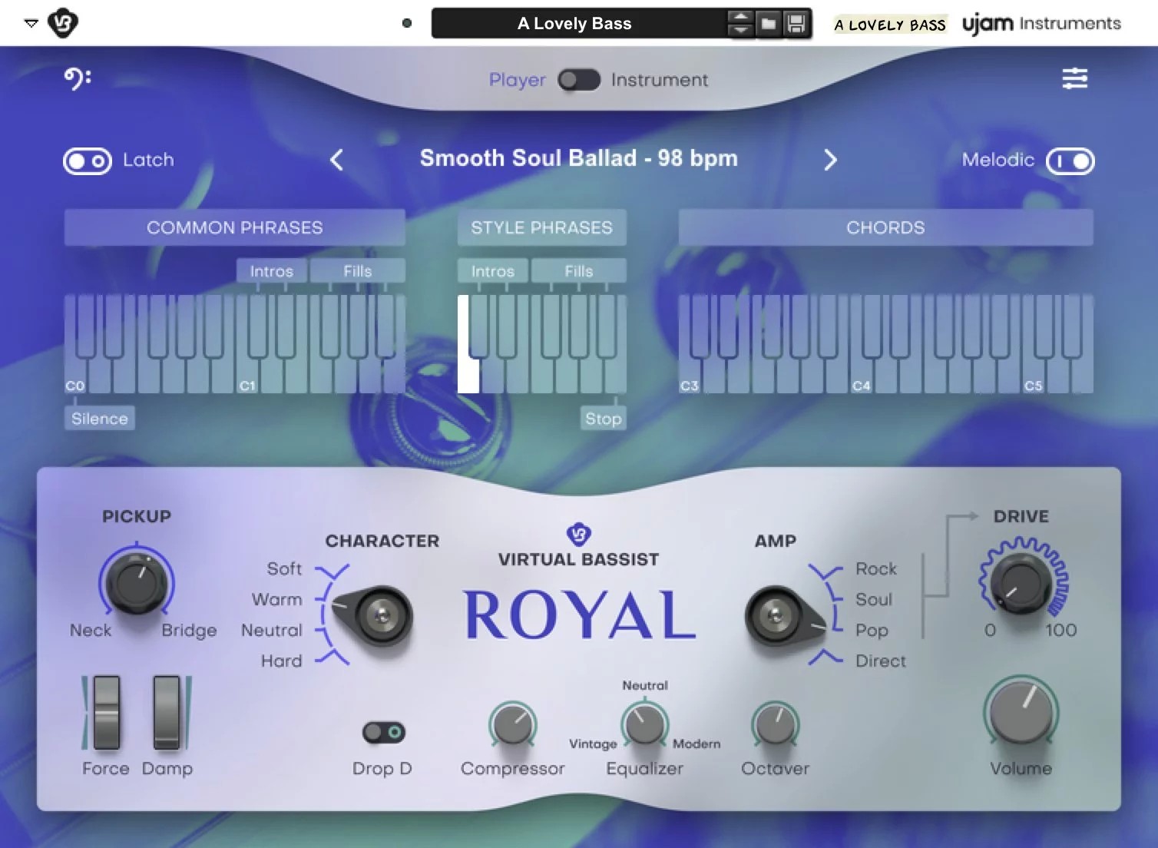This screenshot has width=1158, height=848.
Task: Click the Equalizer knob
Action: pyautogui.click(x=645, y=724)
